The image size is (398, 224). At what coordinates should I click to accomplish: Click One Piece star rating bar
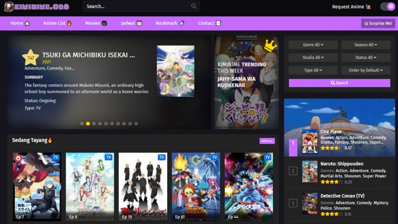(x=330, y=148)
